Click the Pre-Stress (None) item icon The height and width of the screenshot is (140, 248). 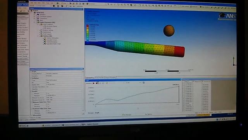click(45, 26)
